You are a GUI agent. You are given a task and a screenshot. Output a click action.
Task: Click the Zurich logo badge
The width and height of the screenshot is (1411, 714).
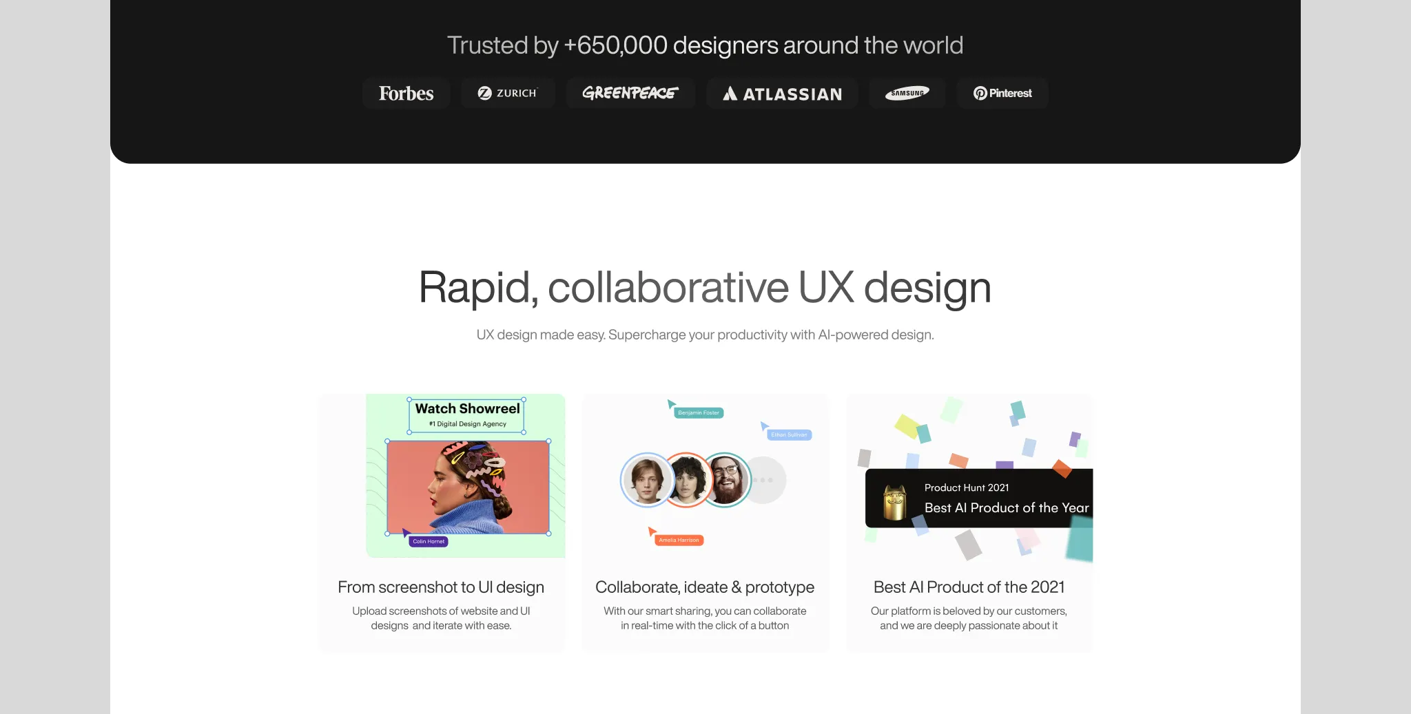click(508, 93)
